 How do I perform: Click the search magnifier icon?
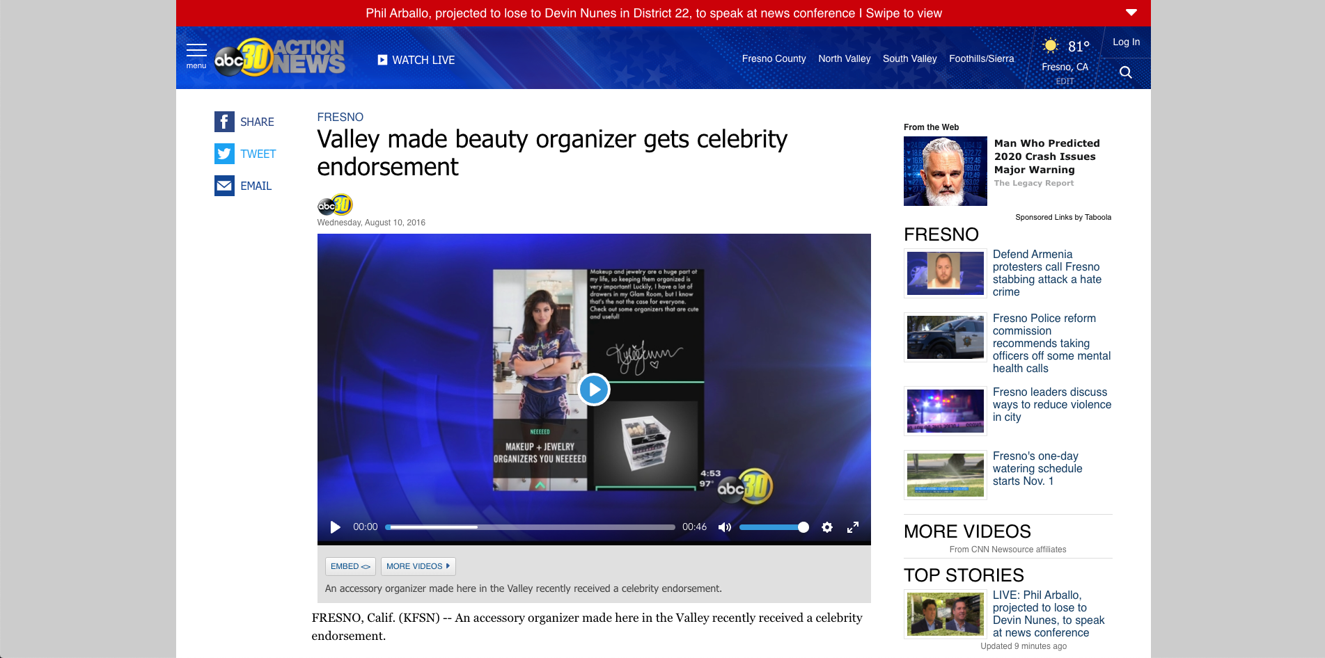point(1125,72)
